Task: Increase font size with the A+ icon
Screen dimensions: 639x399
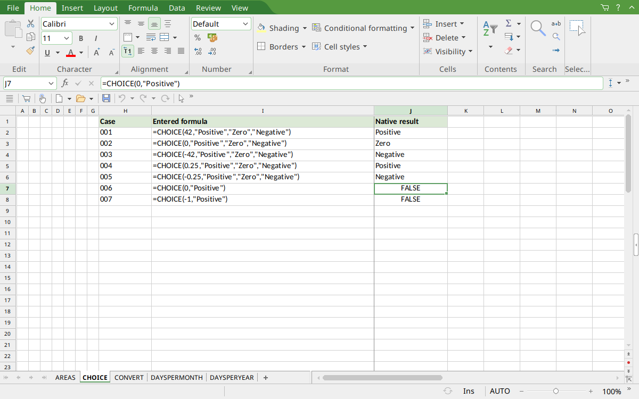Action: (97, 52)
